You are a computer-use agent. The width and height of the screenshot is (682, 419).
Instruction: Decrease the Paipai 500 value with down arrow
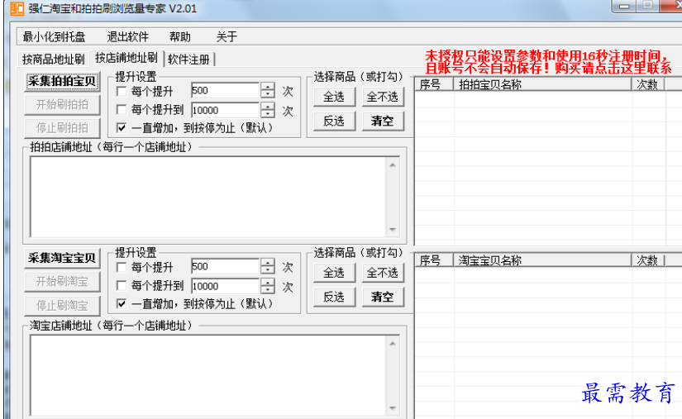[268, 95]
